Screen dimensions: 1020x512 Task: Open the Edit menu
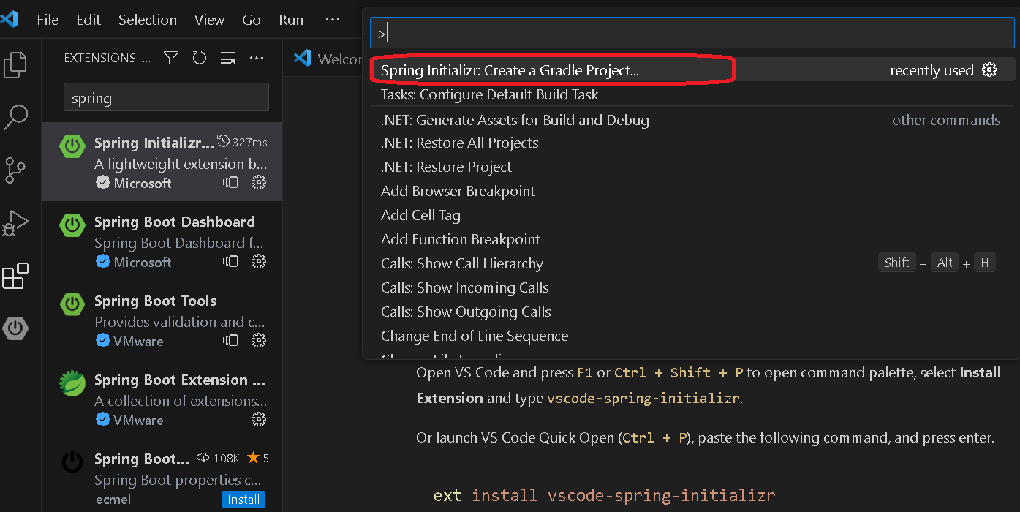pyautogui.click(x=88, y=20)
